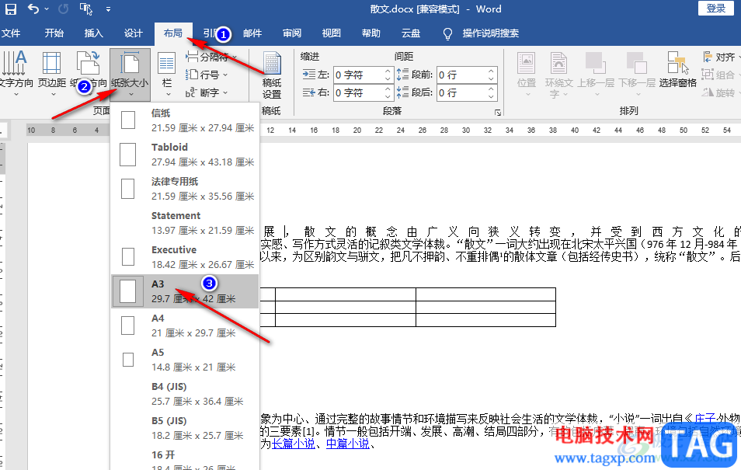The width and height of the screenshot is (741, 470).
Task: Open Customize Quick Access Toolbar dropdown
Action: 108,9
